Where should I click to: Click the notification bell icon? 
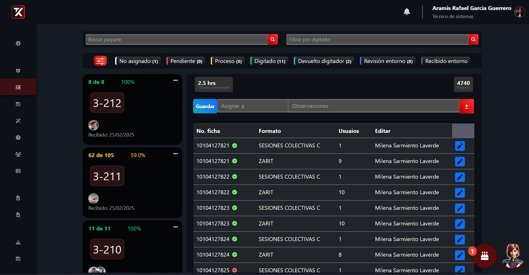[407, 12]
